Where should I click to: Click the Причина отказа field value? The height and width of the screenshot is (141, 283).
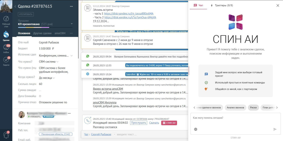point(53,102)
